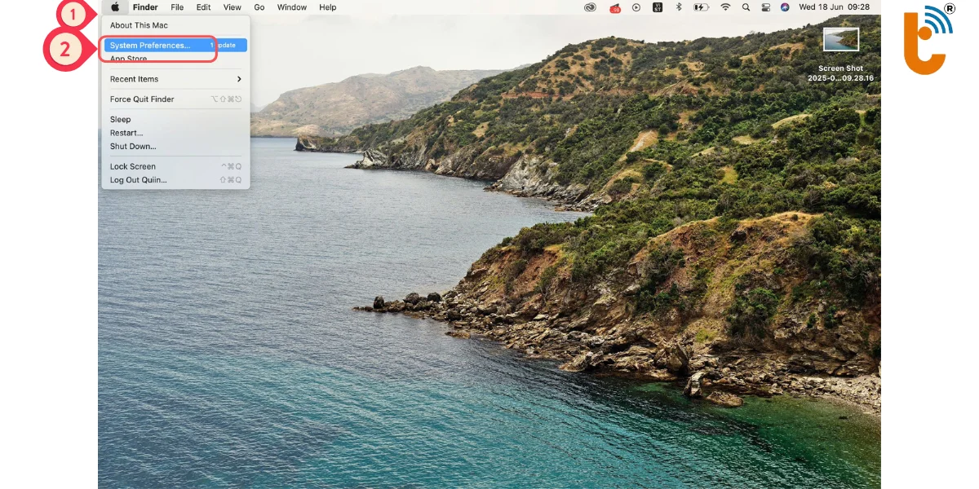The height and width of the screenshot is (489, 979).
Task: Open Spotlight search from the menu bar
Action: [745, 7]
